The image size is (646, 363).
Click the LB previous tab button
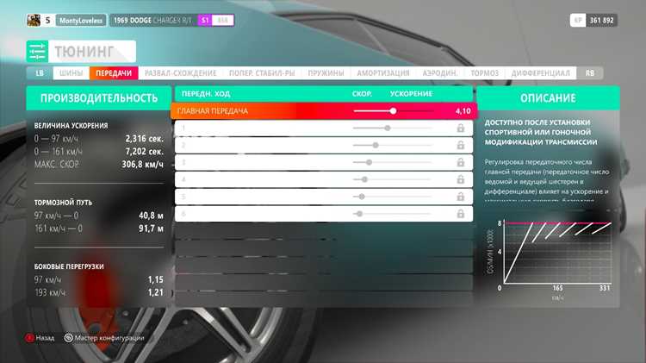40,73
